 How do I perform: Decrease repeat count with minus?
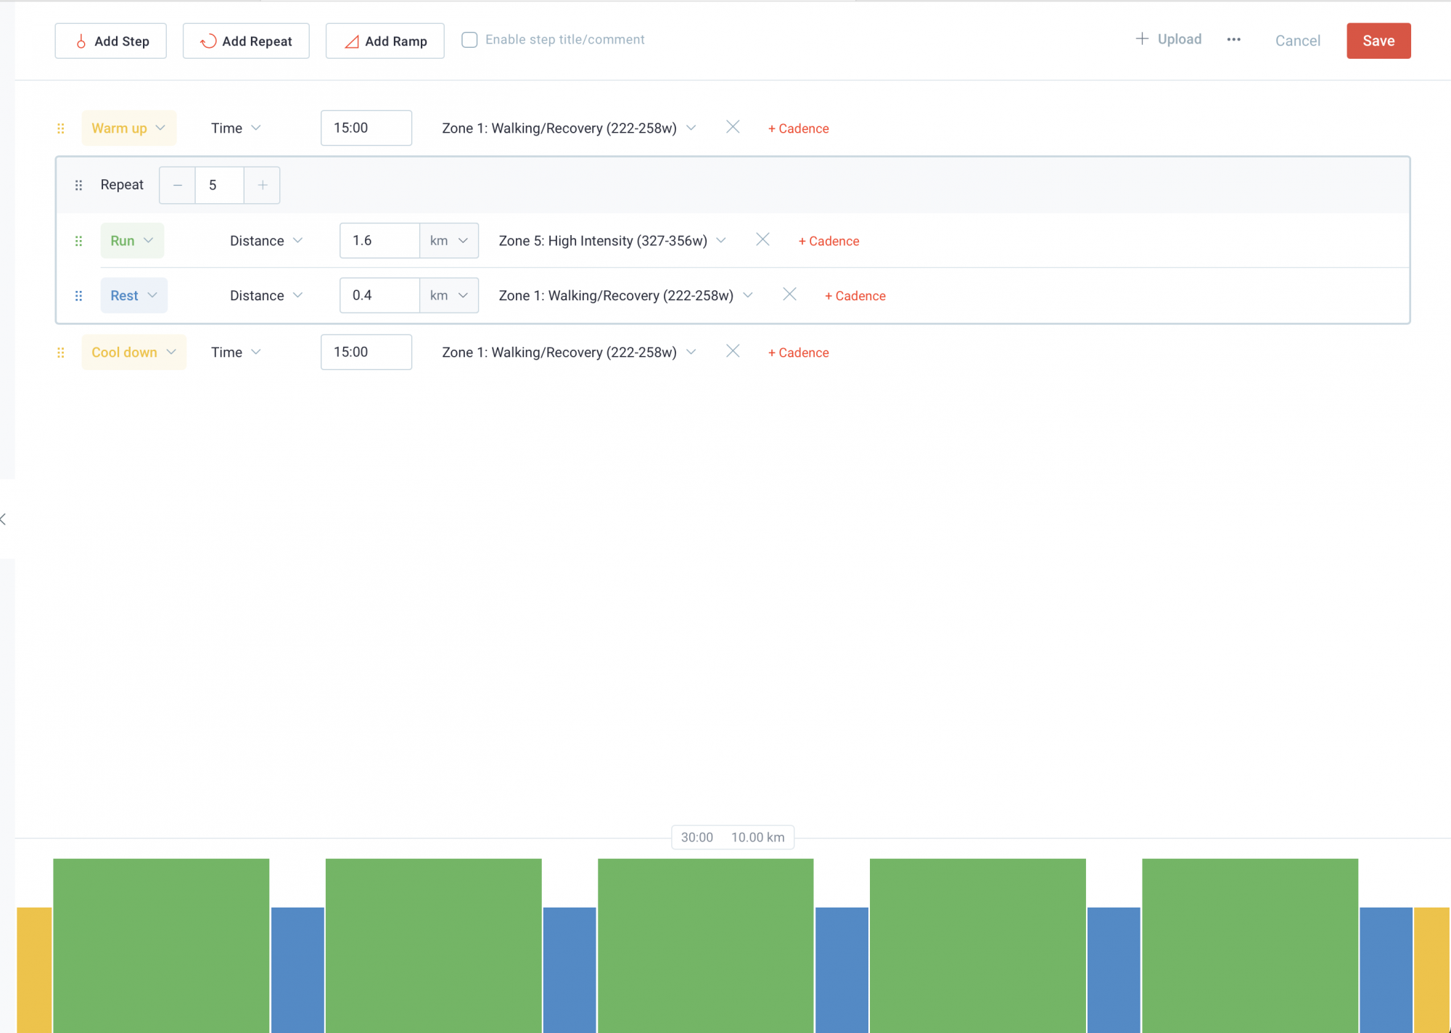178,185
